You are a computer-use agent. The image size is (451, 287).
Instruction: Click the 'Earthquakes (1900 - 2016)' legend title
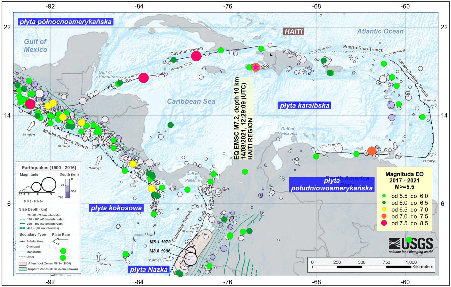[49, 167]
